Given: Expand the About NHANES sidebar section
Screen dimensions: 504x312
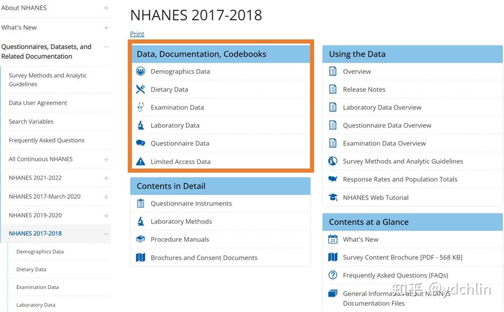Looking at the screenshot, I should pos(106,8).
